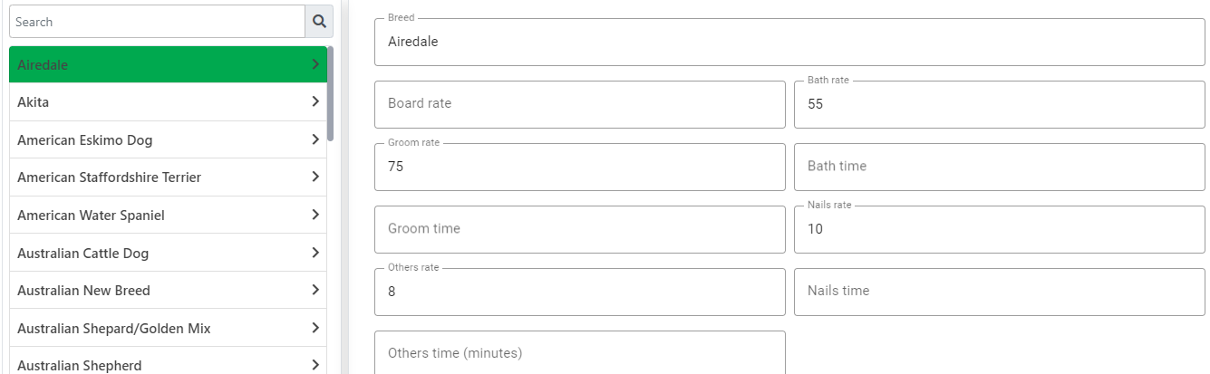Click the Australian Cattle Dog arrow icon

(315, 253)
